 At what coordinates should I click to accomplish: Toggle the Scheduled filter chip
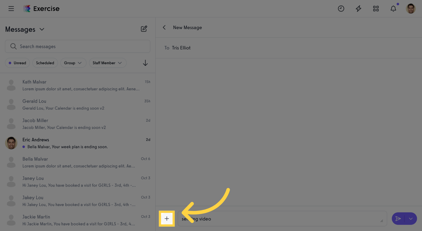45,63
